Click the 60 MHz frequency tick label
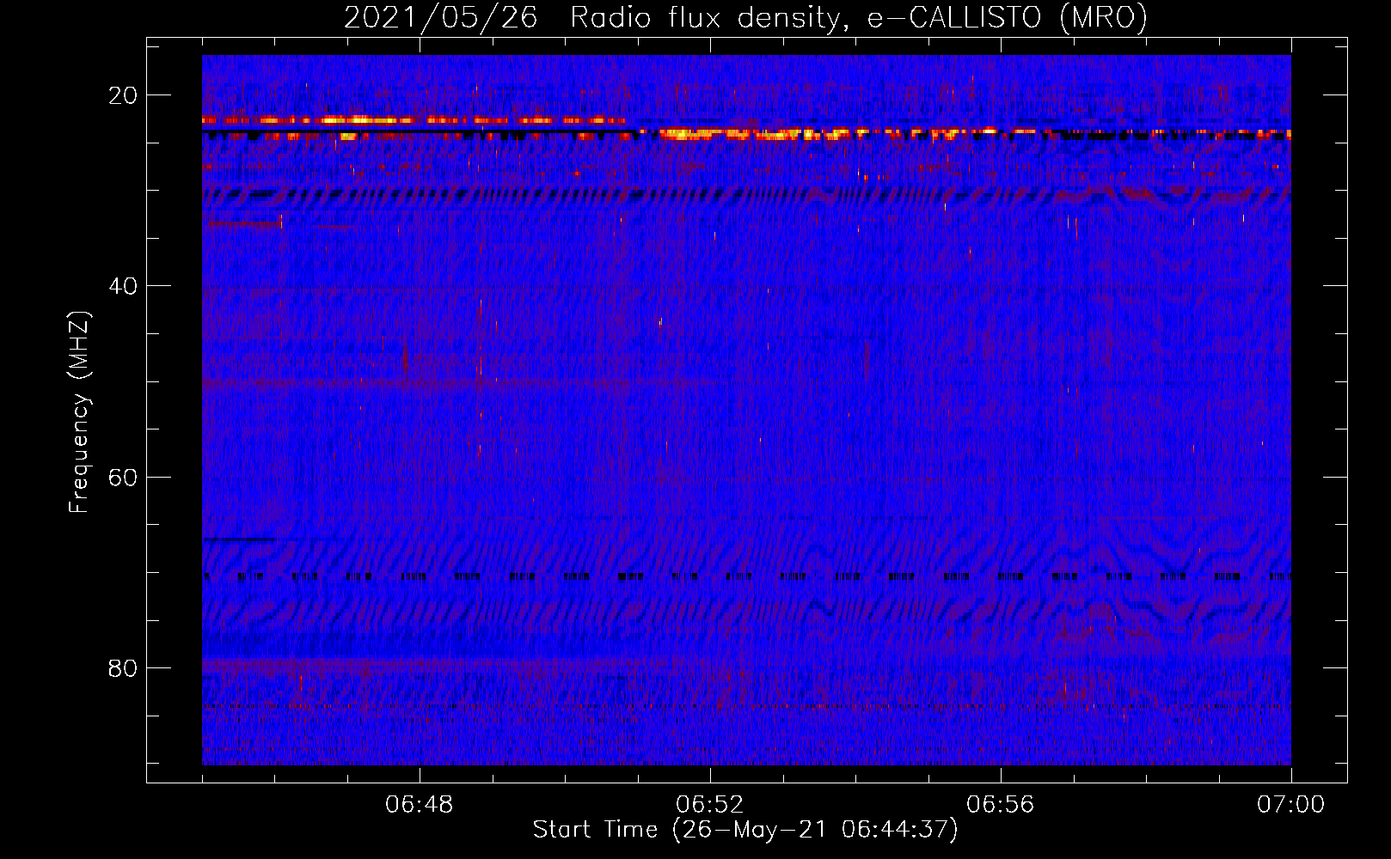 [x=123, y=477]
